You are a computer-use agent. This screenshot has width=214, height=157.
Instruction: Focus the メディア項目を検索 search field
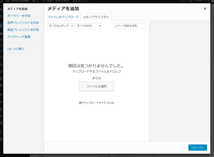(130, 26)
